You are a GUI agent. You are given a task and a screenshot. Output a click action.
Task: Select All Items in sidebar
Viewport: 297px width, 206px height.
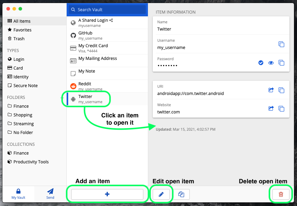pos(34,21)
